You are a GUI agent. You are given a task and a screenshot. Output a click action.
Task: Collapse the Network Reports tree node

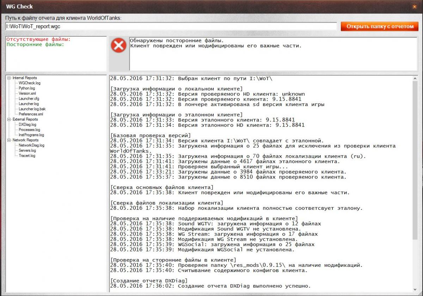pos(9,140)
